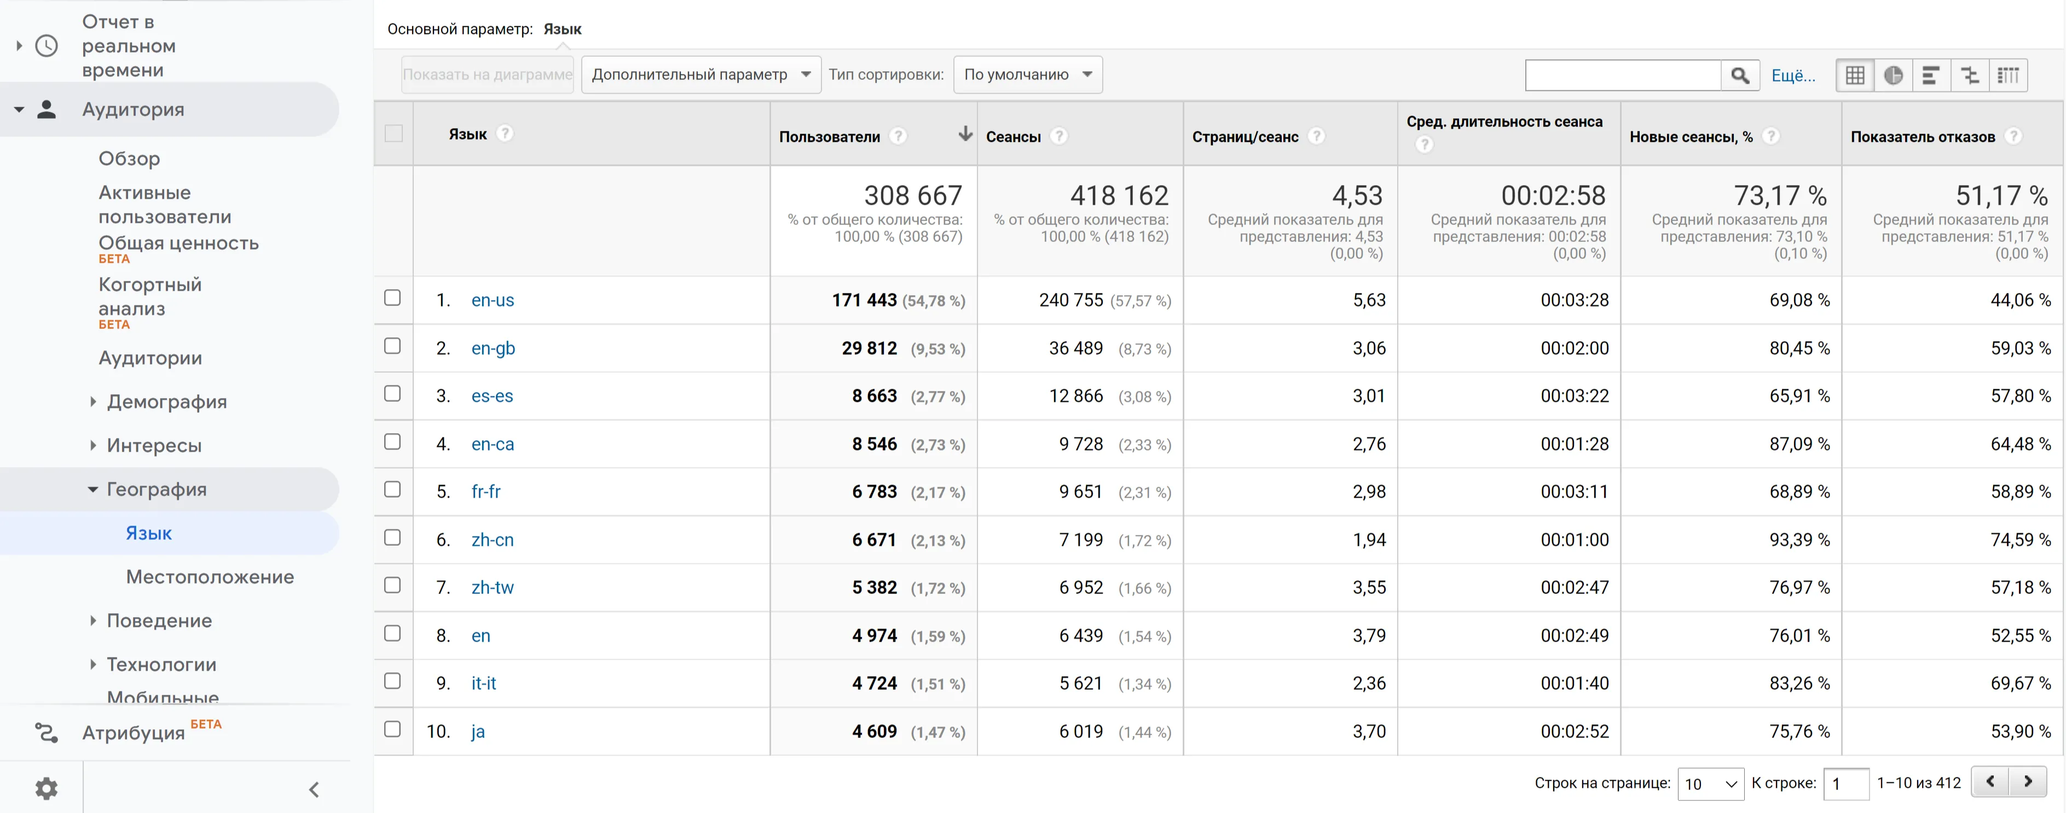Toggle the select-all header checkbox
The width and height of the screenshot is (2066, 813).
[394, 133]
